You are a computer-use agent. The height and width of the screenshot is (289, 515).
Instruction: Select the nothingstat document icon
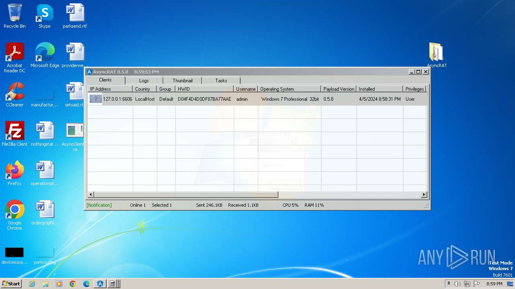pyautogui.click(x=45, y=134)
